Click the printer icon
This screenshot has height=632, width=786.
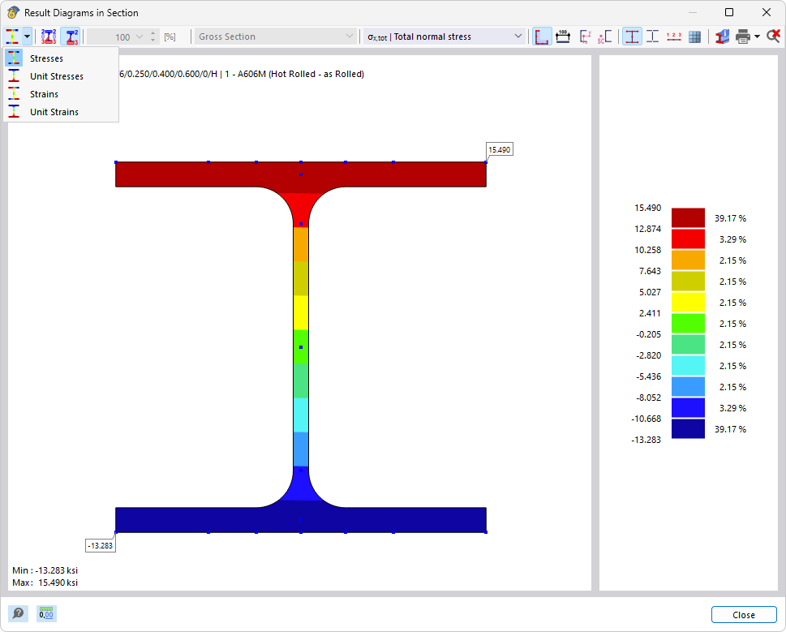click(743, 37)
